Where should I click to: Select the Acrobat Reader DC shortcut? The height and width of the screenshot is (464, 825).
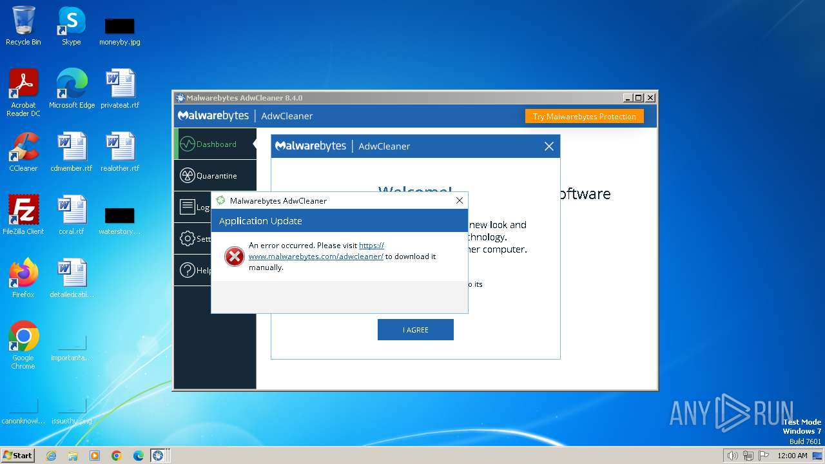tap(23, 93)
